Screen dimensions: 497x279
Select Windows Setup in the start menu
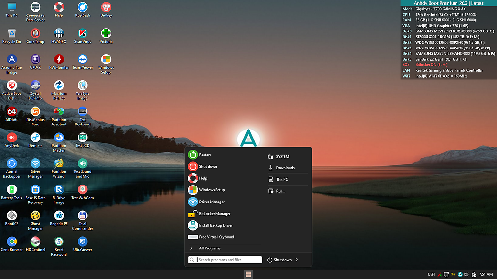tap(224, 190)
